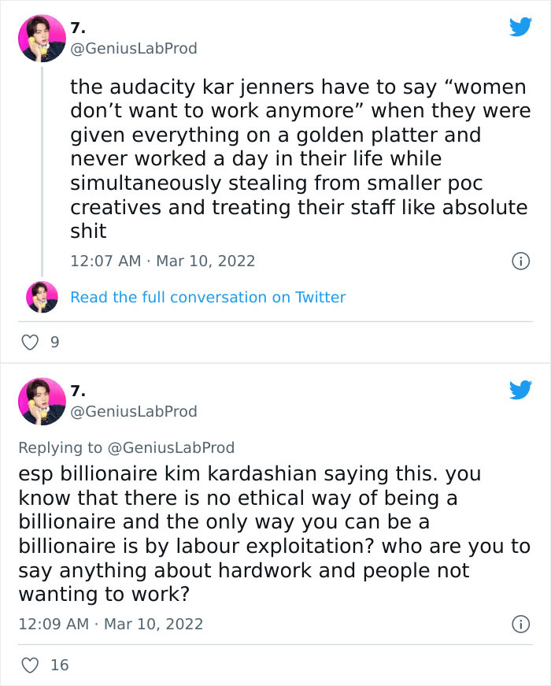The width and height of the screenshot is (551, 686).
Task: Click the like count of 9
Action: 53,341
